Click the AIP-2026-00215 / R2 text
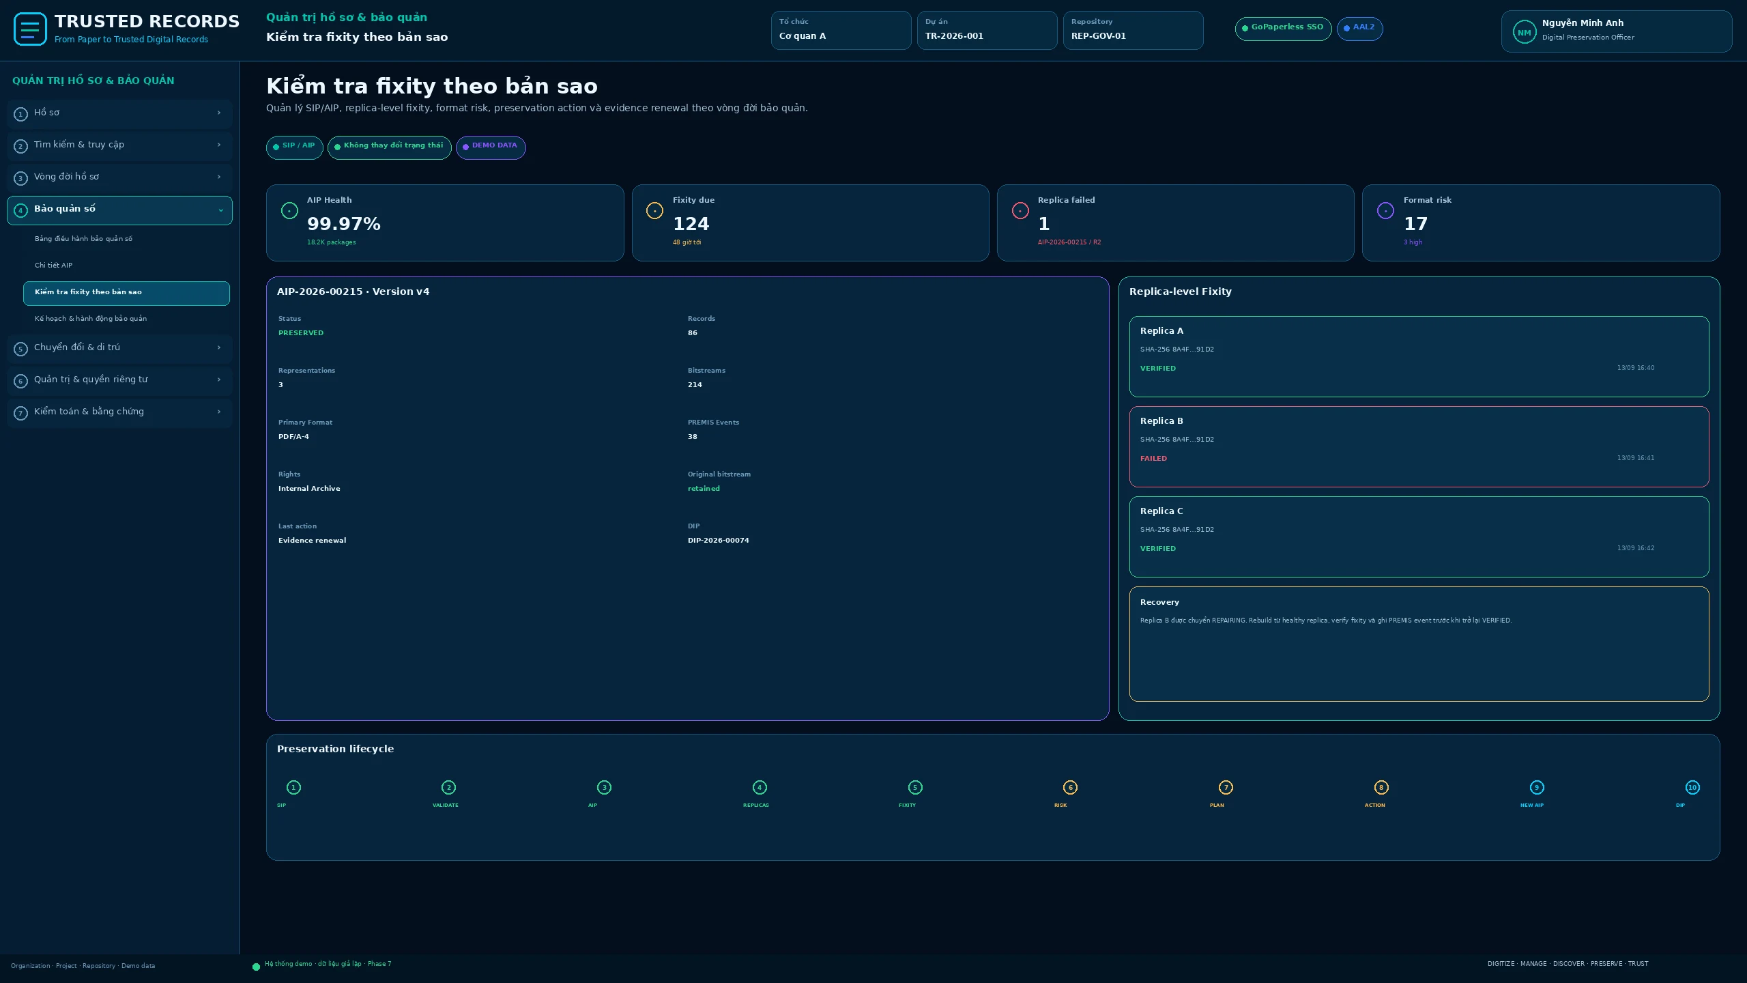This screenshot has width=1747, height=983. tap(1069, 242)
